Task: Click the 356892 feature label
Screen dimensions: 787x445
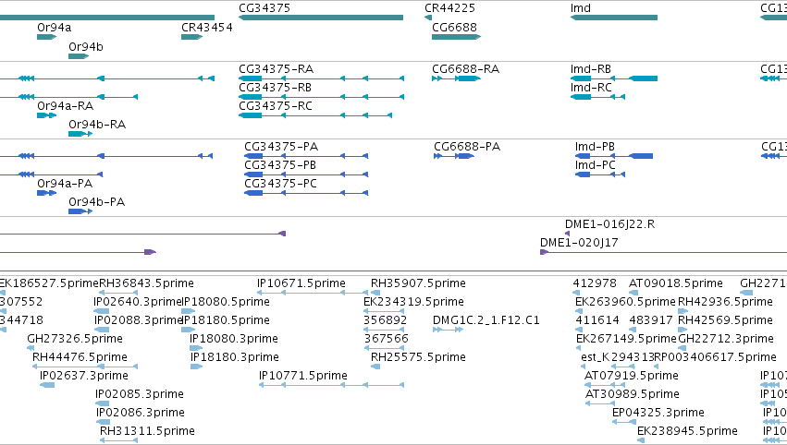Action: point(386,319)
